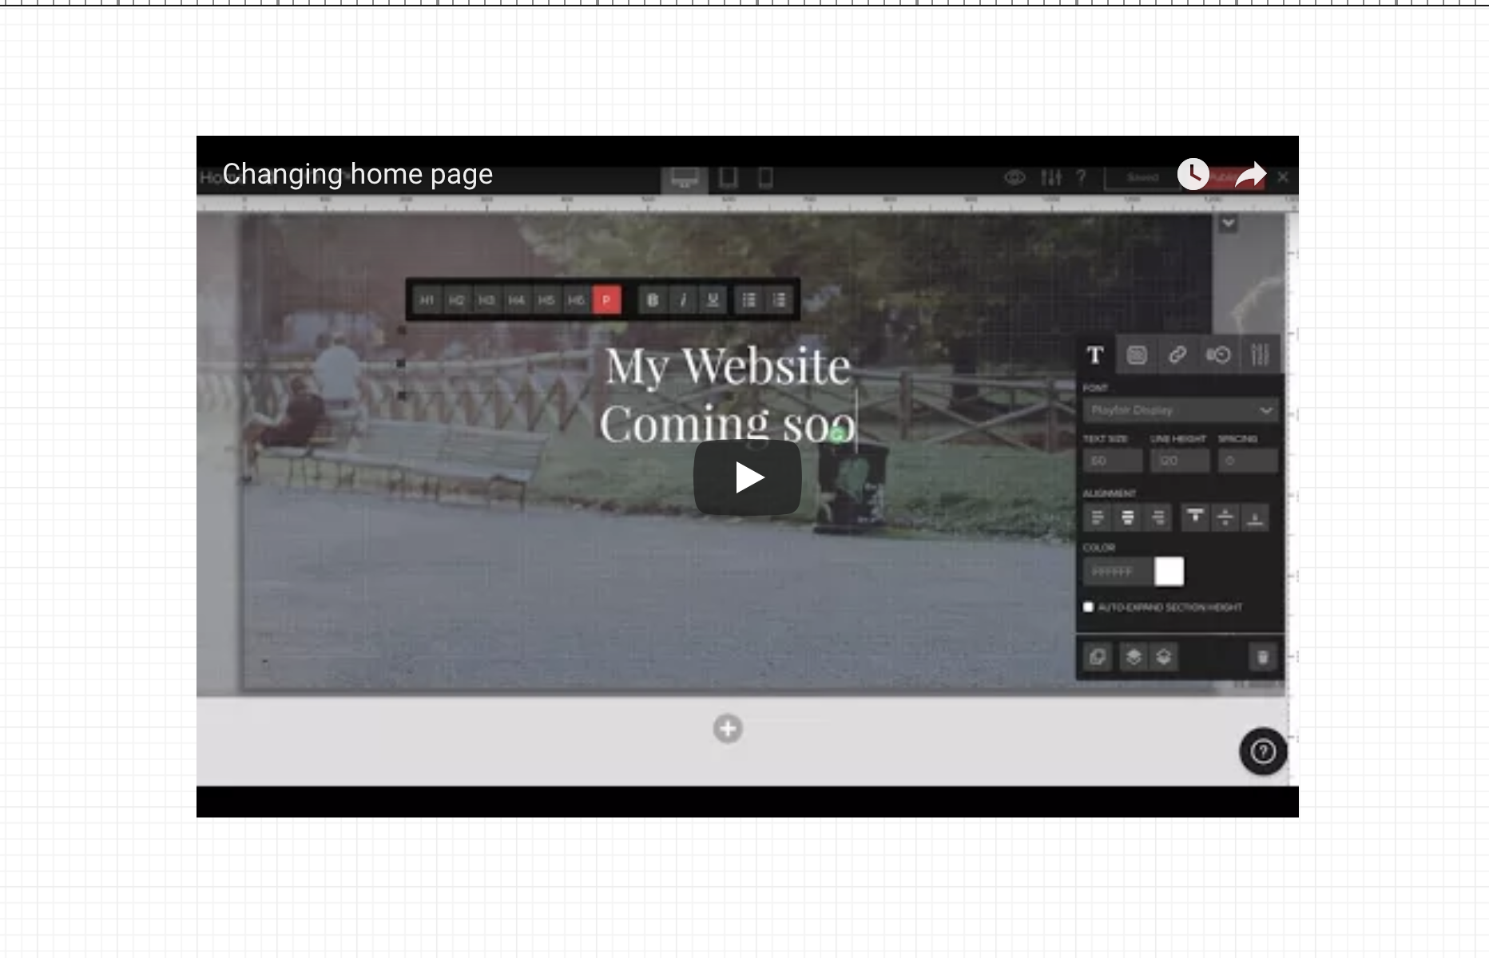Toggle bold text formatting

pos(653,300)
